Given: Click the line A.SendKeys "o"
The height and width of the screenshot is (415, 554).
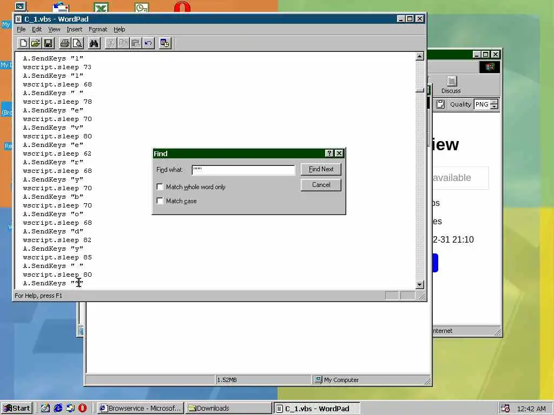Looking at the screenshot, I should (x=53, y=214).
